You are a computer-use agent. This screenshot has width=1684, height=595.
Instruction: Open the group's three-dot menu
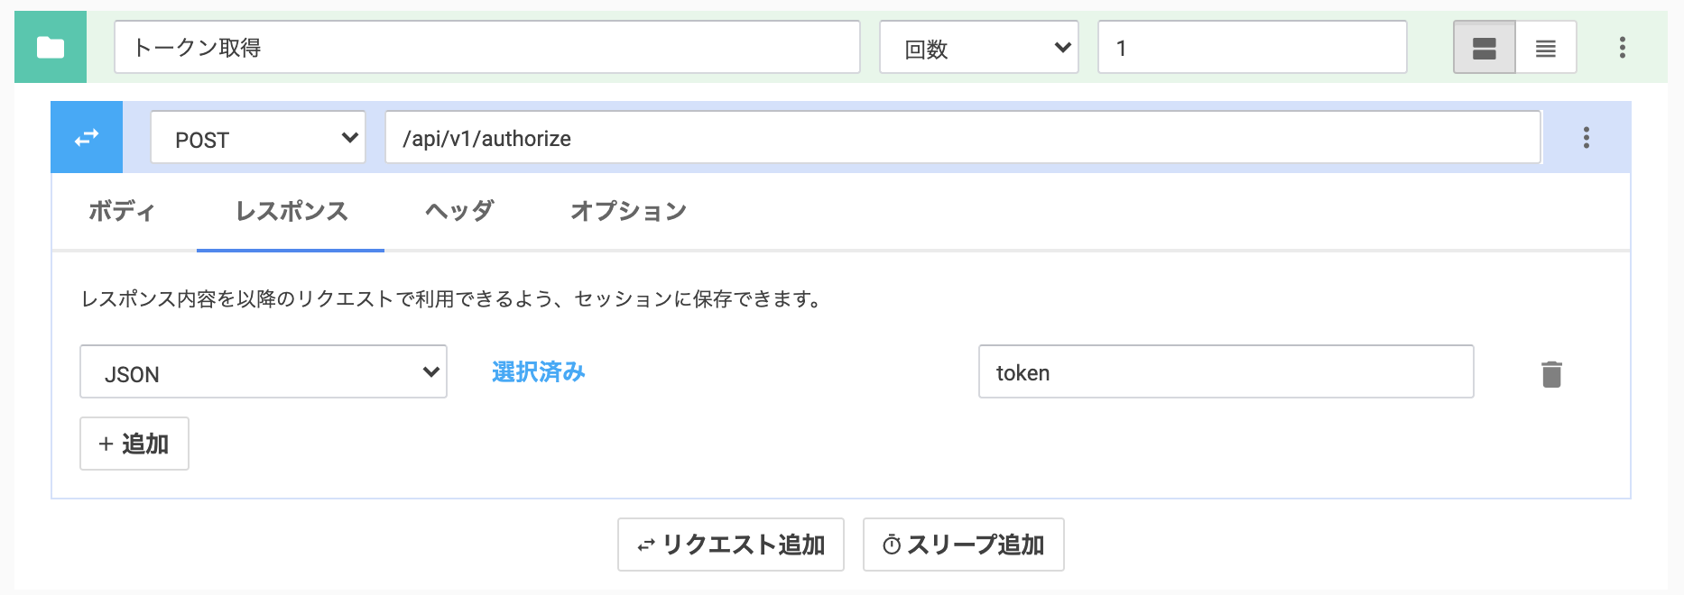(1622, 47)
